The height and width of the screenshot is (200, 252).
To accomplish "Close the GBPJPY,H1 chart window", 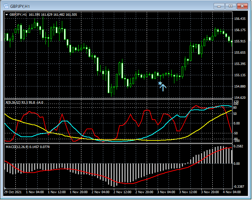I will pyautogui.click(x=242, y=6).
